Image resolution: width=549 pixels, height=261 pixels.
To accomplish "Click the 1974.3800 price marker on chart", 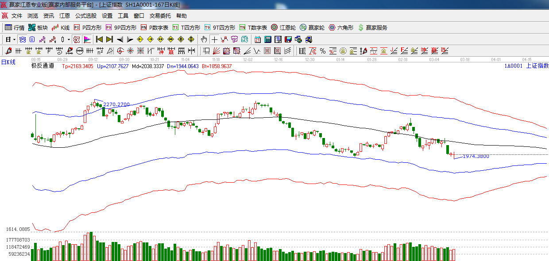I will click(x=476, y=156).
